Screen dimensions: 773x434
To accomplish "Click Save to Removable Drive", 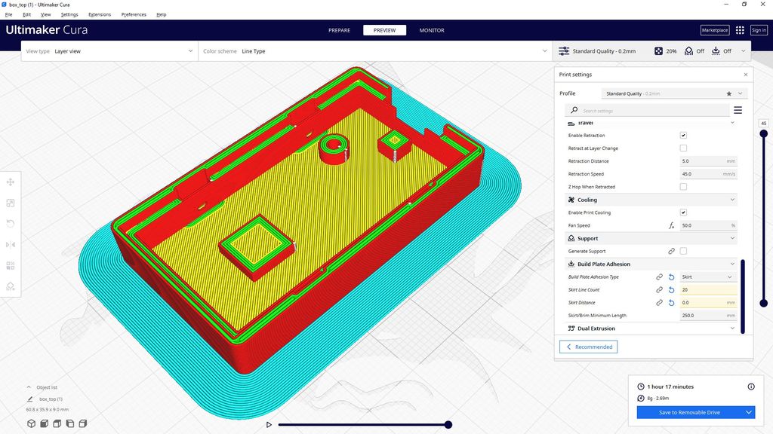I will pos(688,412).
